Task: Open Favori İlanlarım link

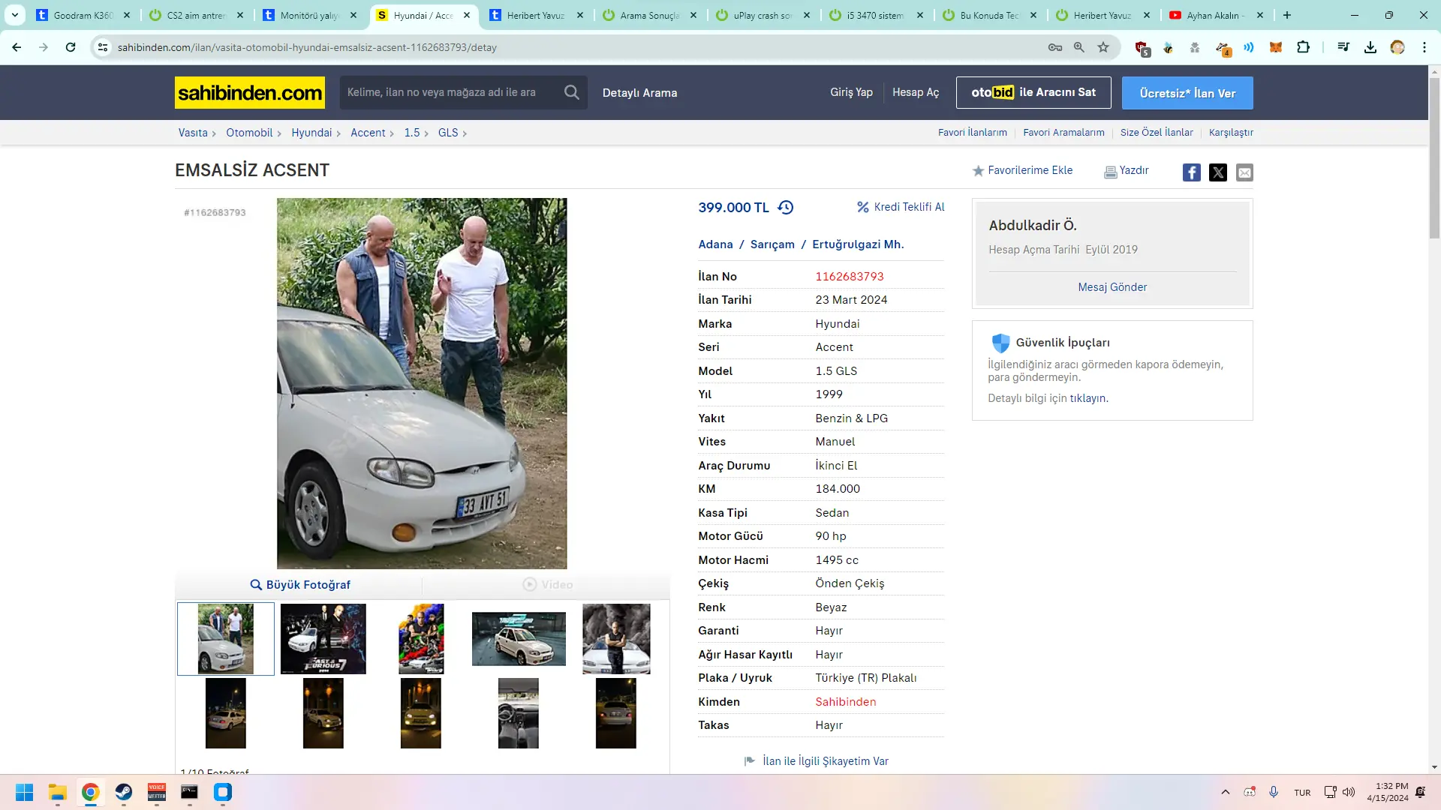Action: (x=973, y=133)
